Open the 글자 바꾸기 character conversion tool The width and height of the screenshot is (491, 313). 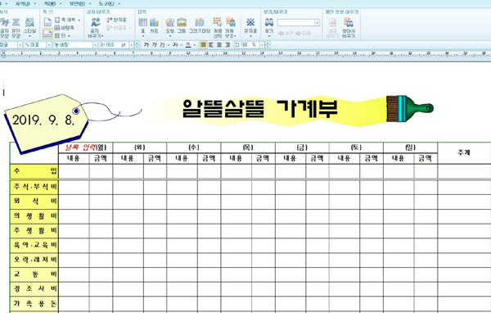pos(96,28)
